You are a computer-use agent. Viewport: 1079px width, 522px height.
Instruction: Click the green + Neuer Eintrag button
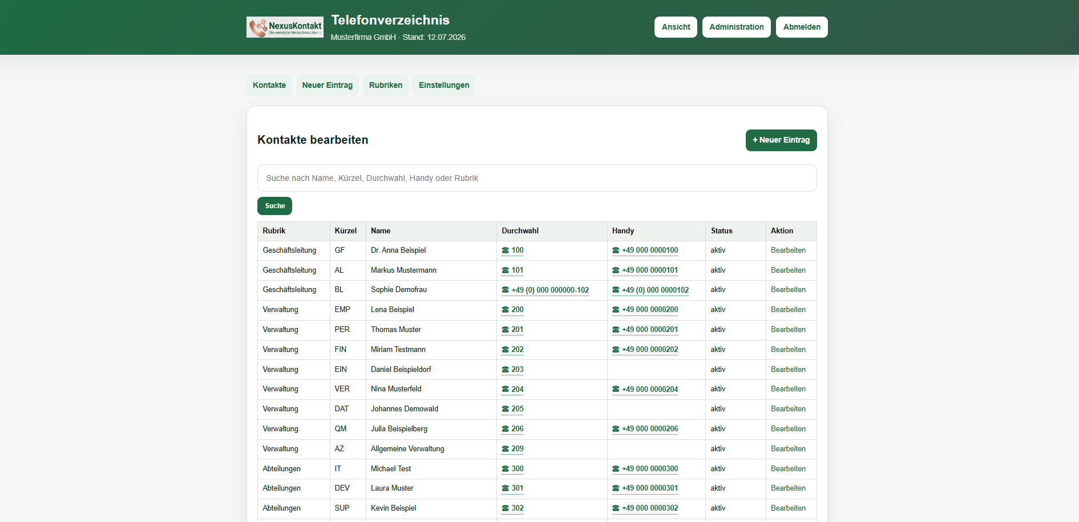(x=781, y=140)
